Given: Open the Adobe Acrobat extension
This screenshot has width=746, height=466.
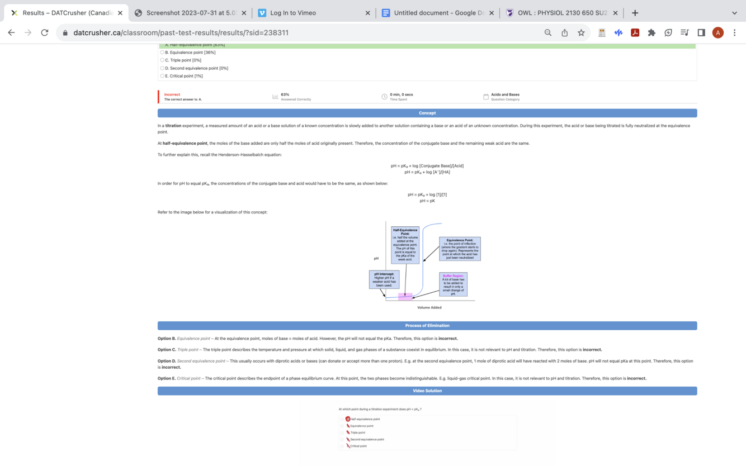Looking at the screenshot, I should [x=635, y=32].
